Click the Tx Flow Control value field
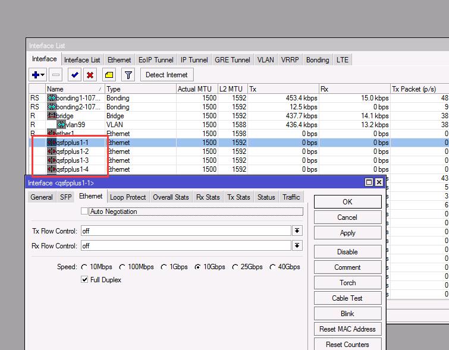This screenshot has width=449, height=350. tap(186, 231)
